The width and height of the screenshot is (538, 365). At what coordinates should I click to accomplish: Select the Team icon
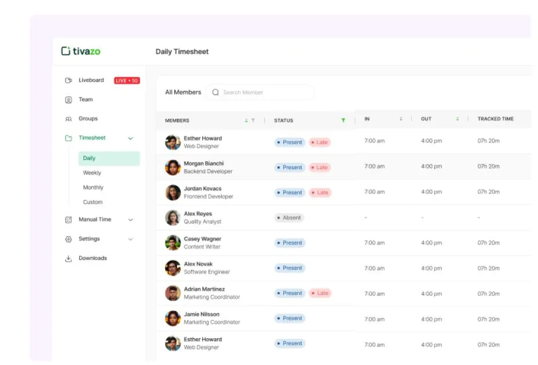(x=68, y=99)
